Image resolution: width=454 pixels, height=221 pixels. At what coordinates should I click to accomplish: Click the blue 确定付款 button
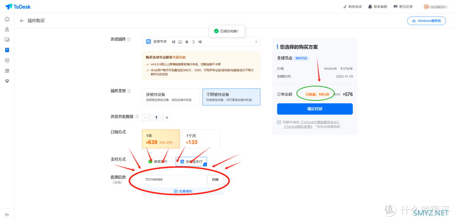[x=315, y=109]
